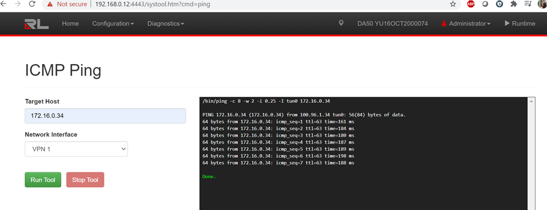Click the icmp_seq=5 time=189 ms line
Viewport: 547px width, 210px height.
coord(278,149)
